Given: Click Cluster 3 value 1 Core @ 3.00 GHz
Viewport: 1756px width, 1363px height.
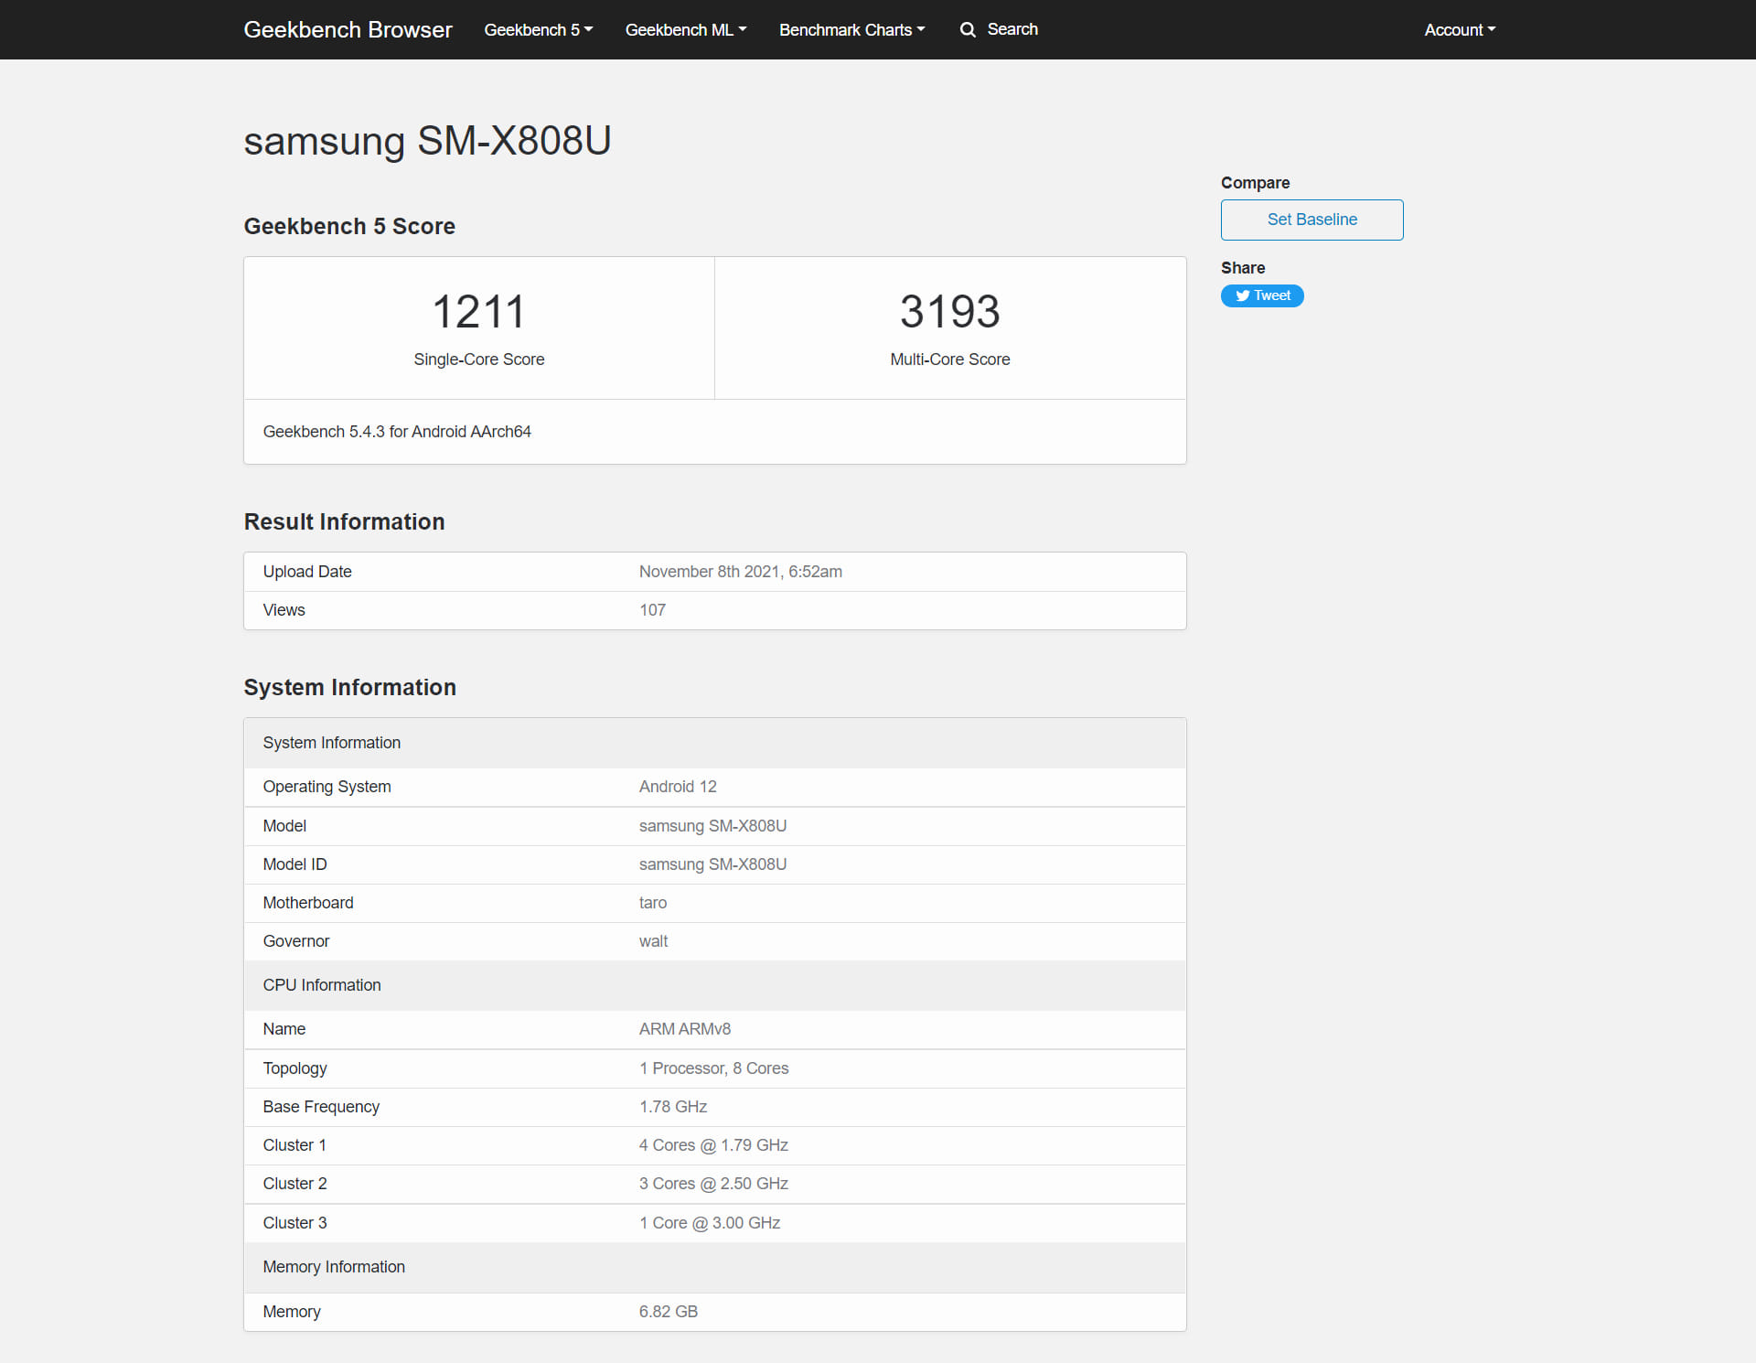Looking at the screenshot, I should 710,1223.
